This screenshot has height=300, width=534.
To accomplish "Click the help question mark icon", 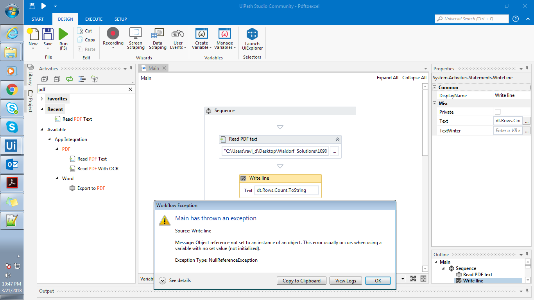I will click(516, 19).
